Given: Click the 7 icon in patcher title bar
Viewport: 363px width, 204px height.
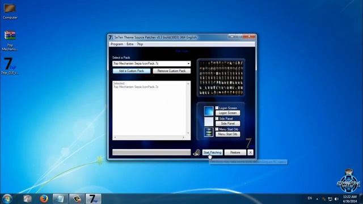Looking at the screenshot, I should pos(111,37).
